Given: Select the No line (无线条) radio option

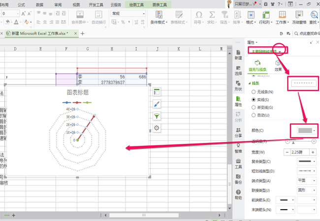Looking at the screenshot, I should [x=254, y=92].
